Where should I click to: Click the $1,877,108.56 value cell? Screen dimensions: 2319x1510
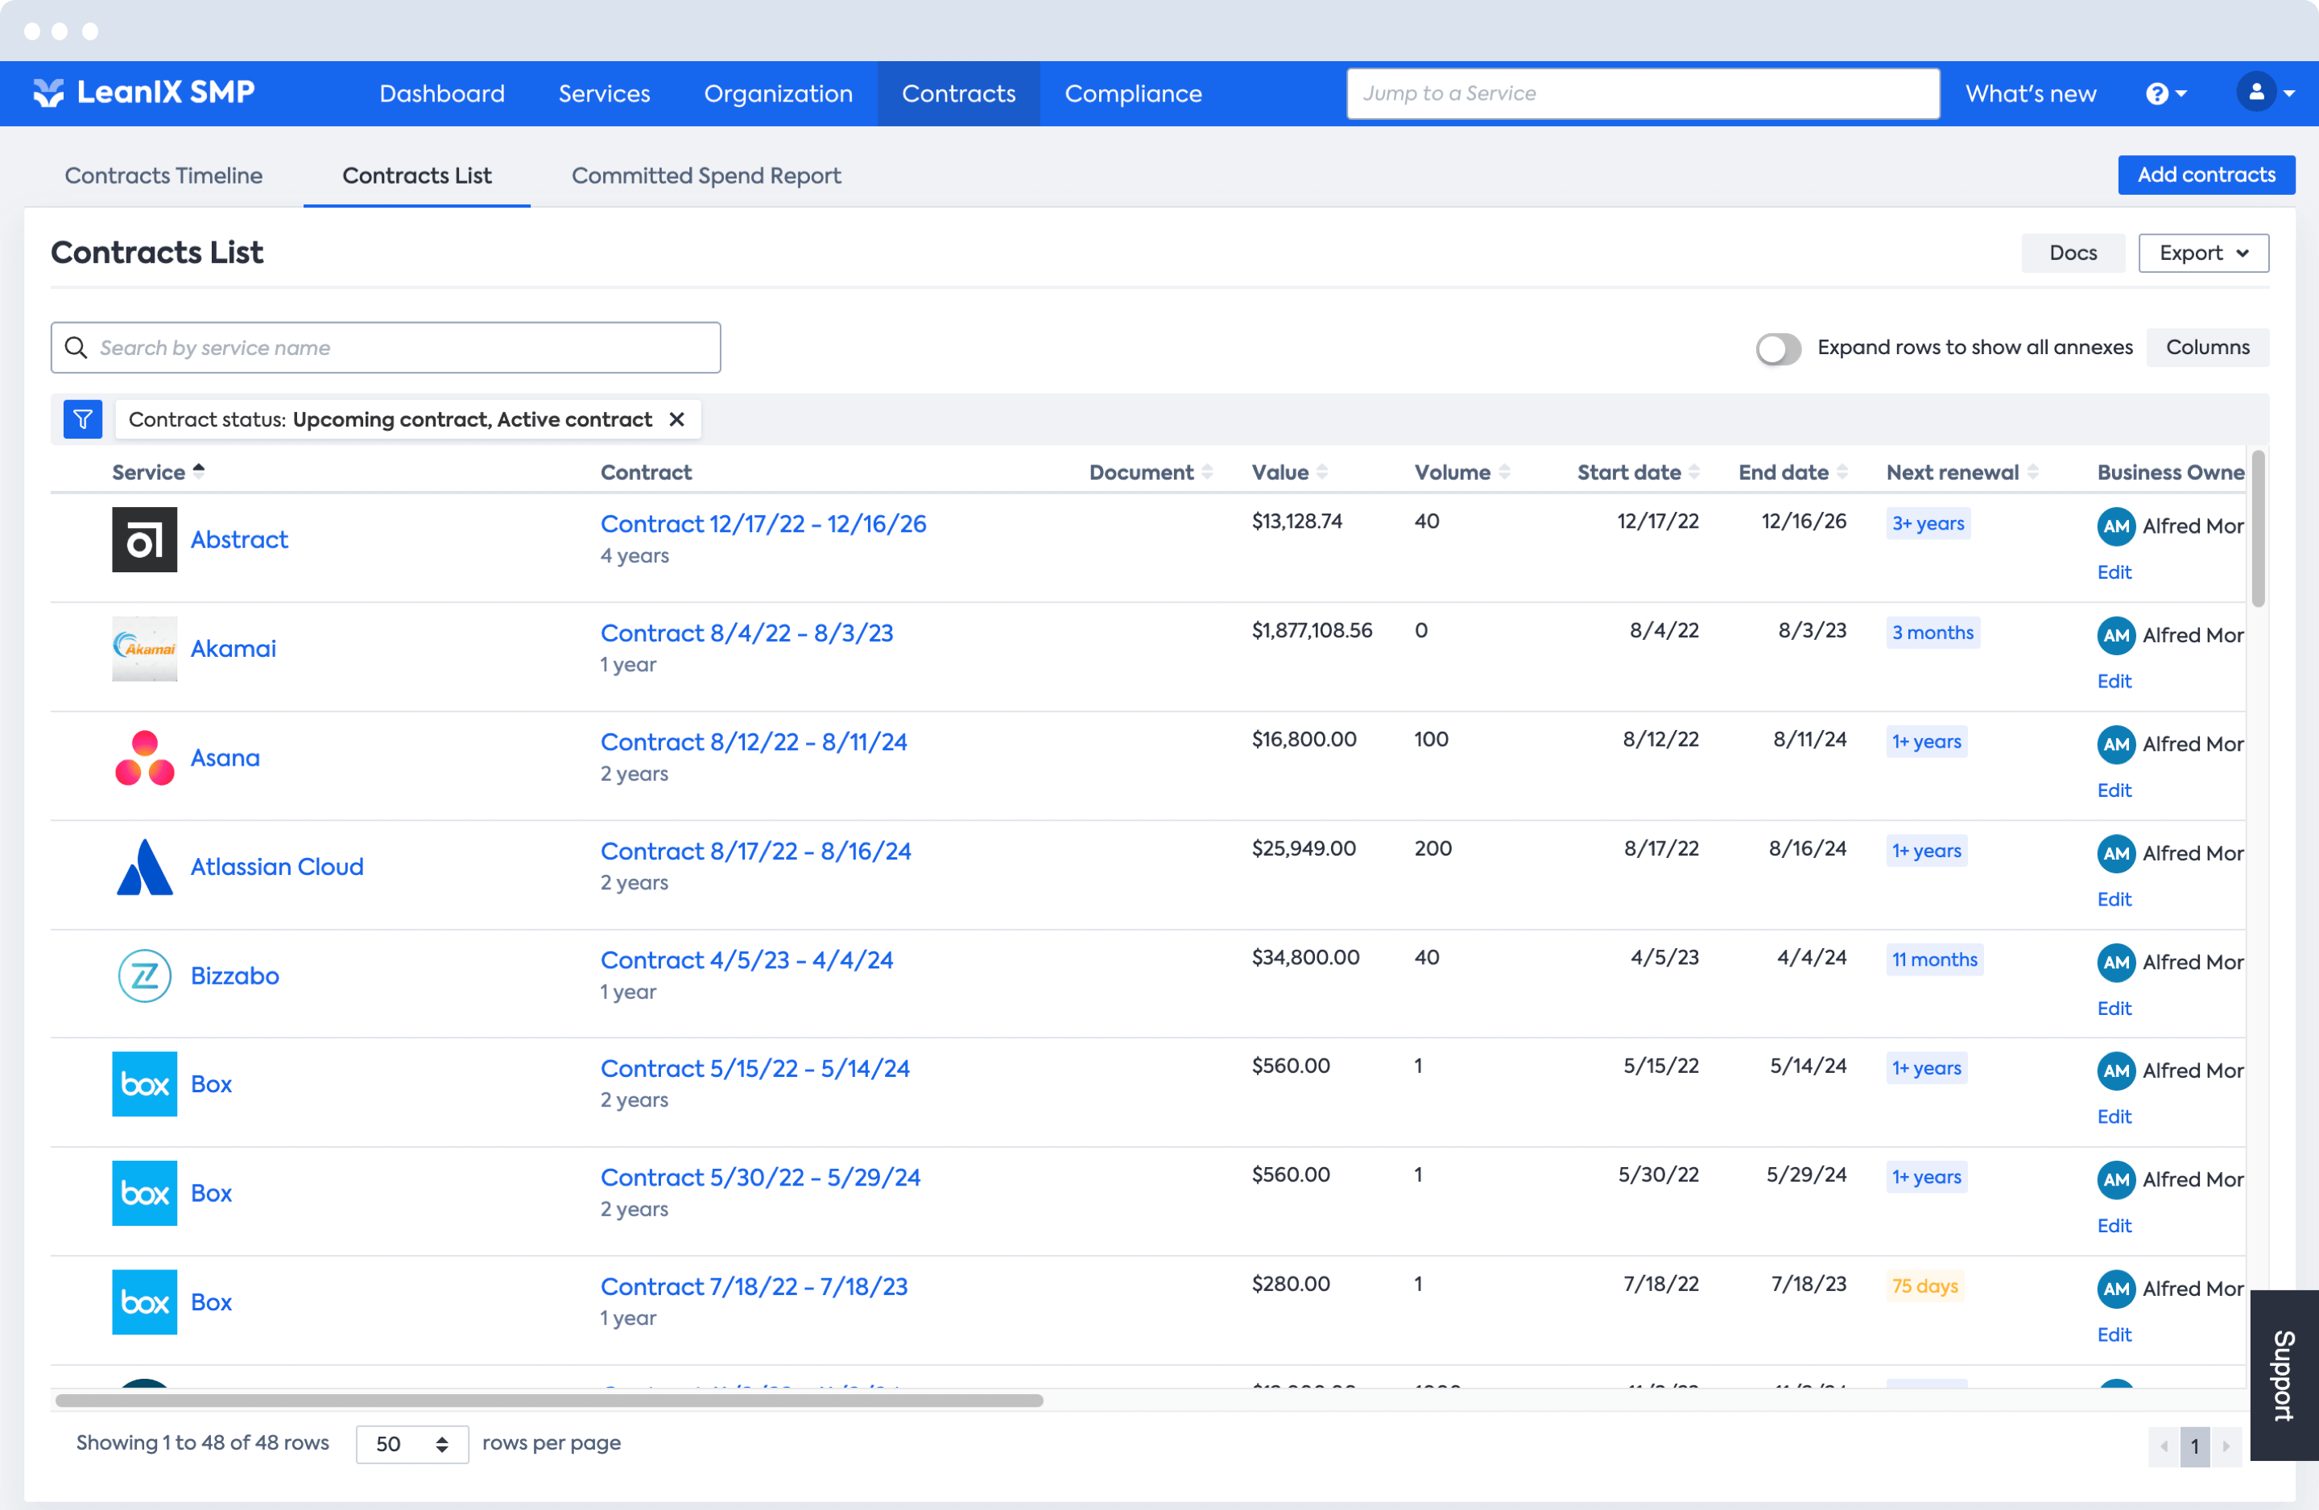pos(1312,630)
